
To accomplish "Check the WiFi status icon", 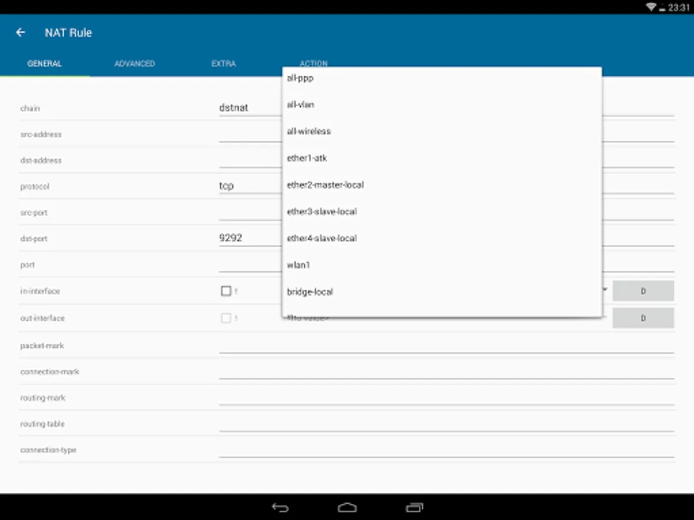I will click(x=651, y=7).
